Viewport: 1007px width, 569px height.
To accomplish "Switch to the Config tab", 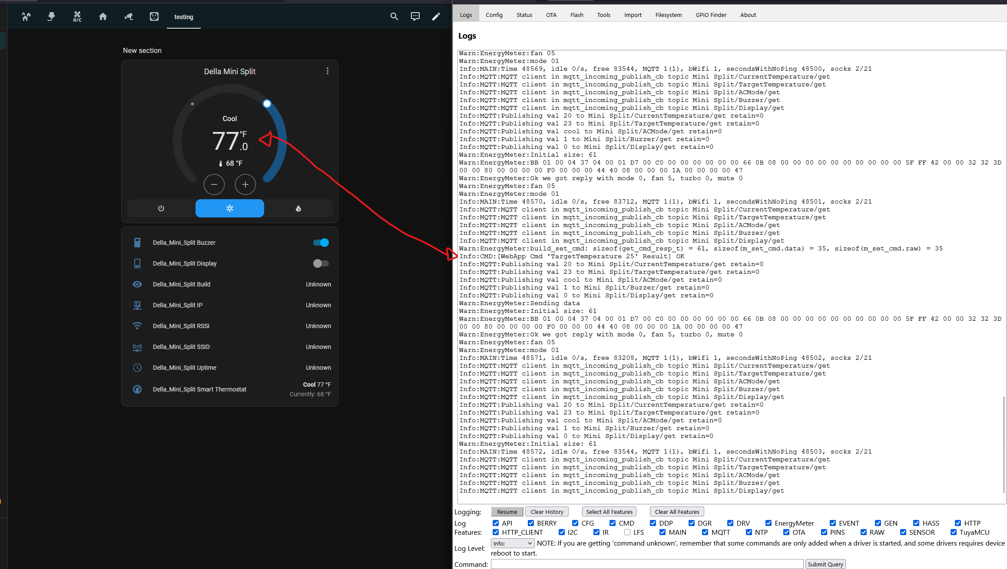I will [494, 15].
